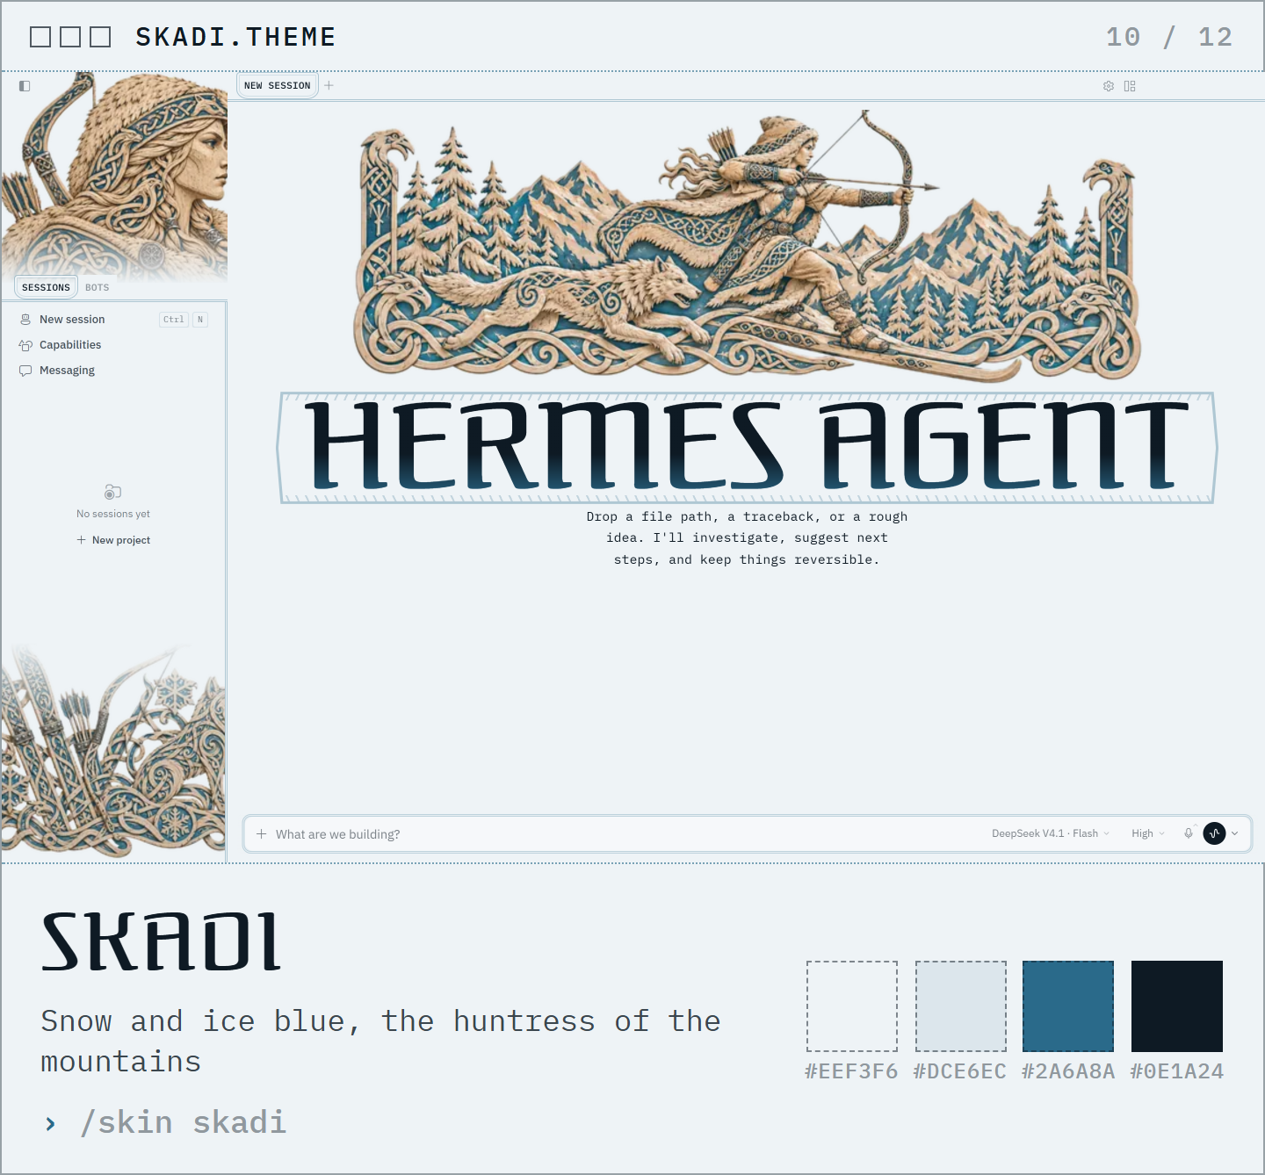Pick the #DCE6EC color swatch
Viewport: 1265px width, 1175px height.
click(x=961, y=1006)
